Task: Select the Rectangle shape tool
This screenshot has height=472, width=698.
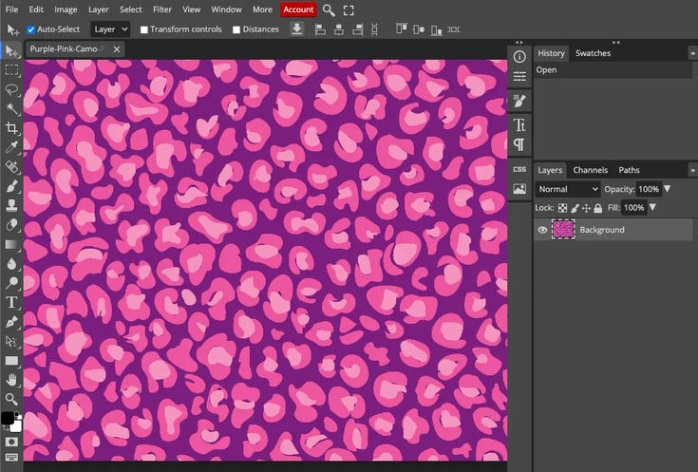Action: point(11,360)
